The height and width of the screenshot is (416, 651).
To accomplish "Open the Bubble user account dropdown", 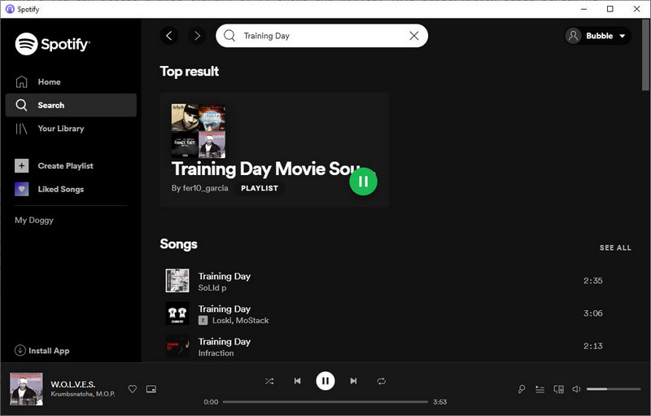I will (x=597, y=36).
